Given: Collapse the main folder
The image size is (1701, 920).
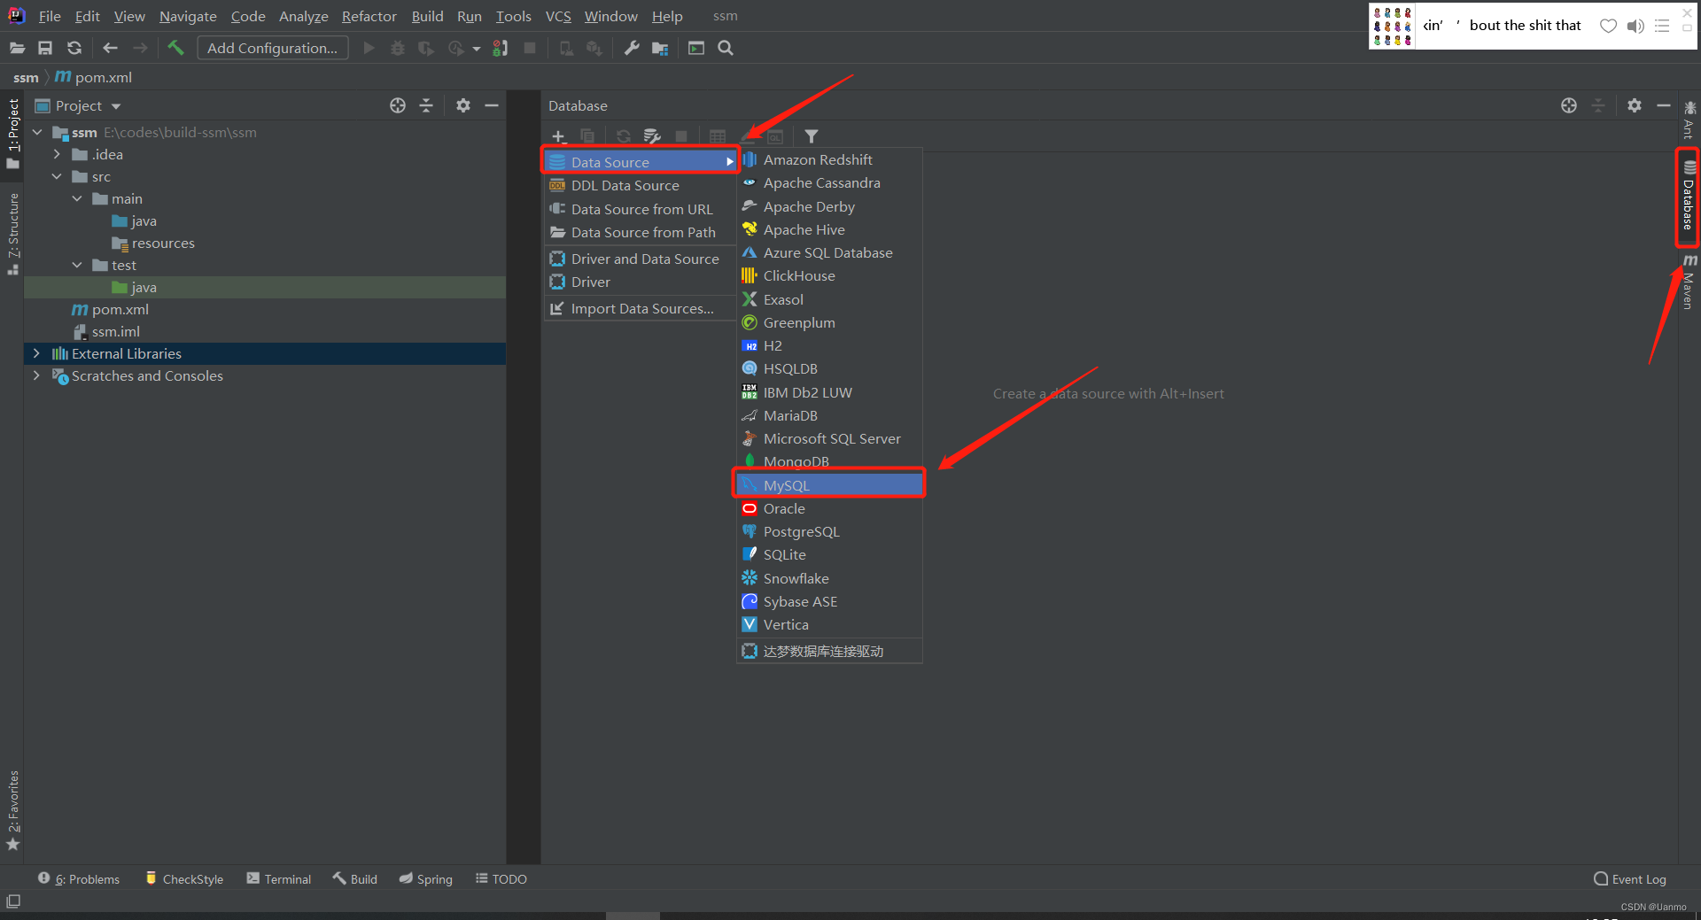Looking at the screenshot, I should click(77, 198).
